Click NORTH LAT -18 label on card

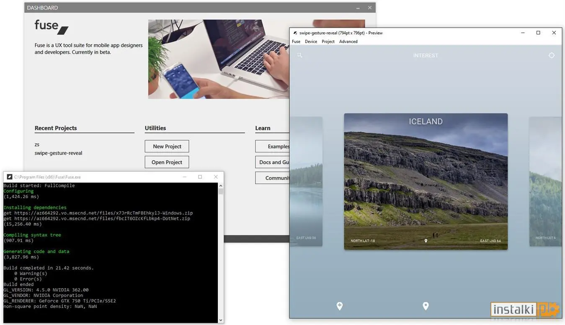[x=363, y=241]
